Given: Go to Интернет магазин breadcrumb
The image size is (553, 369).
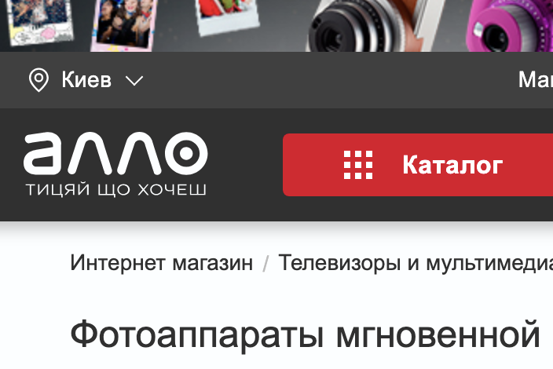Looking at the screenshot, I should tap(162, 263).
